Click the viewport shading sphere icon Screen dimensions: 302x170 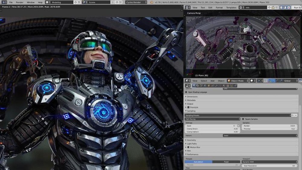[x=251, y=81]
